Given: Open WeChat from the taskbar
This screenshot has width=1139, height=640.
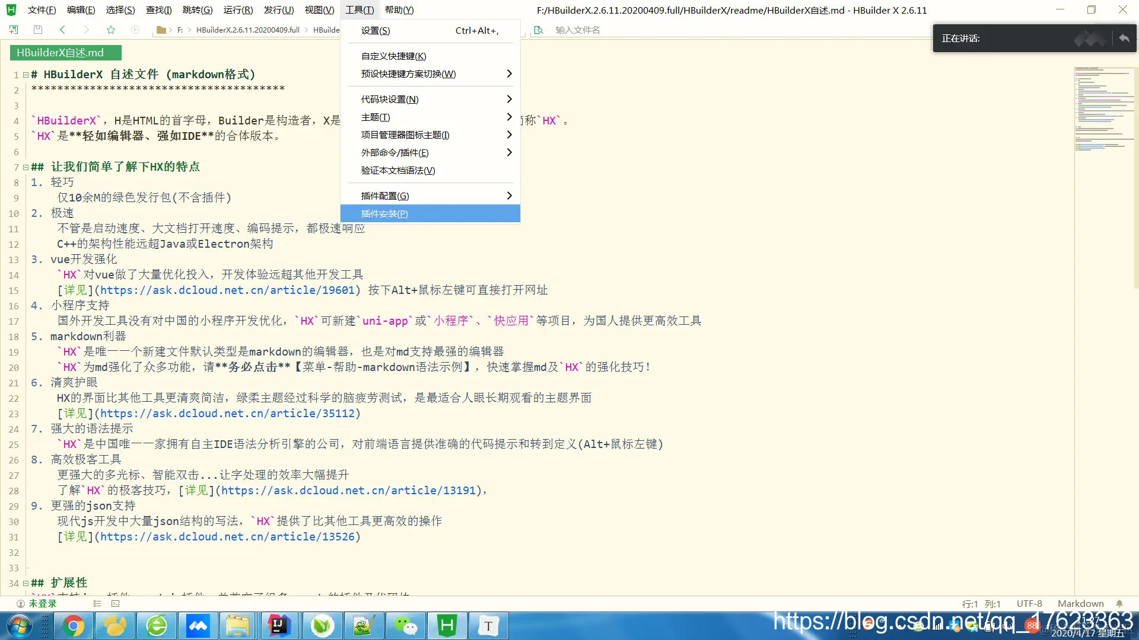Looking at the screenshot, I should coord(405,625).
